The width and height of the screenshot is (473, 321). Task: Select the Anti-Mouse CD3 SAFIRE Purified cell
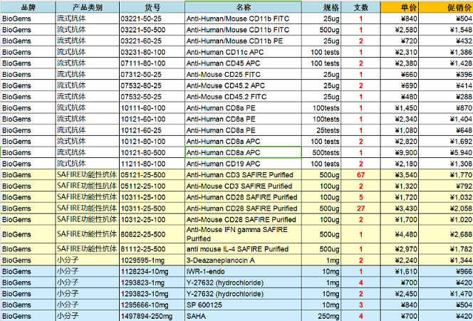click(243, 186)
